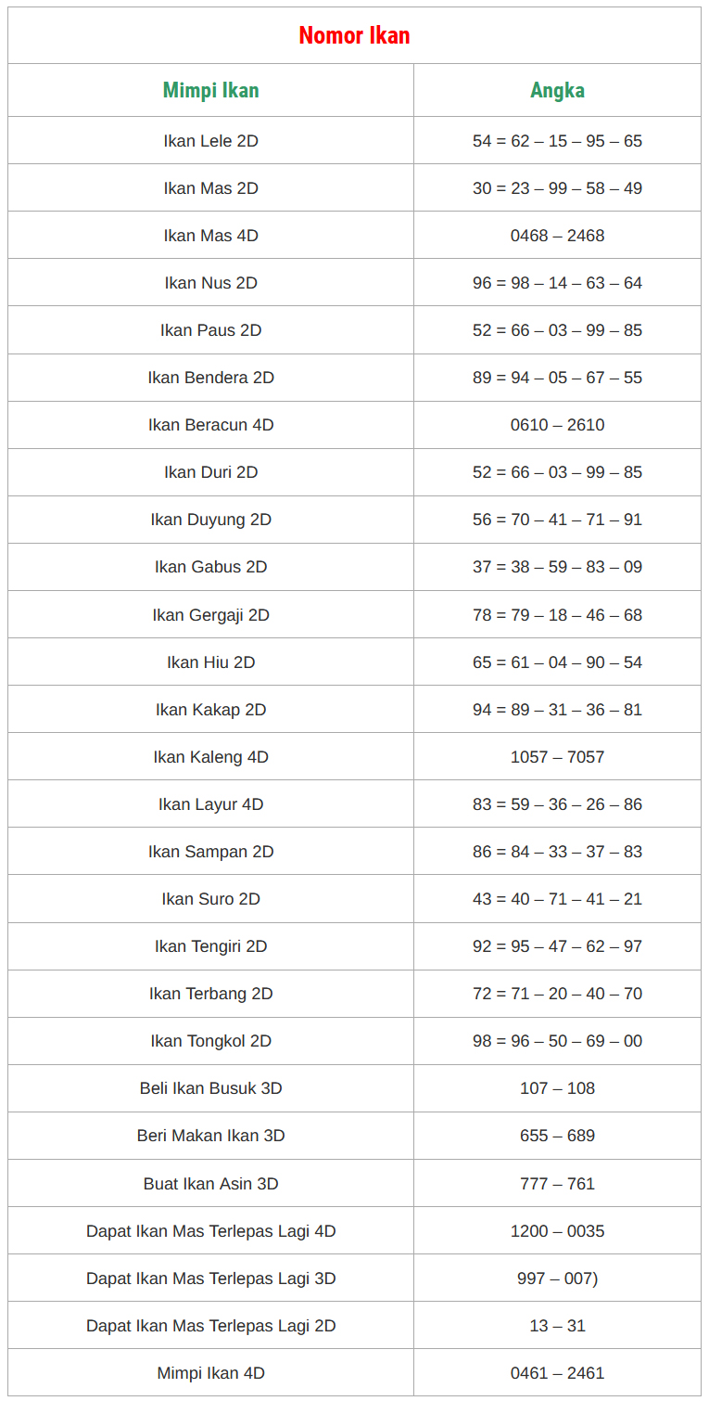
Task: Select the Ikan Lele 2D cell
Action: pos(210,141)
